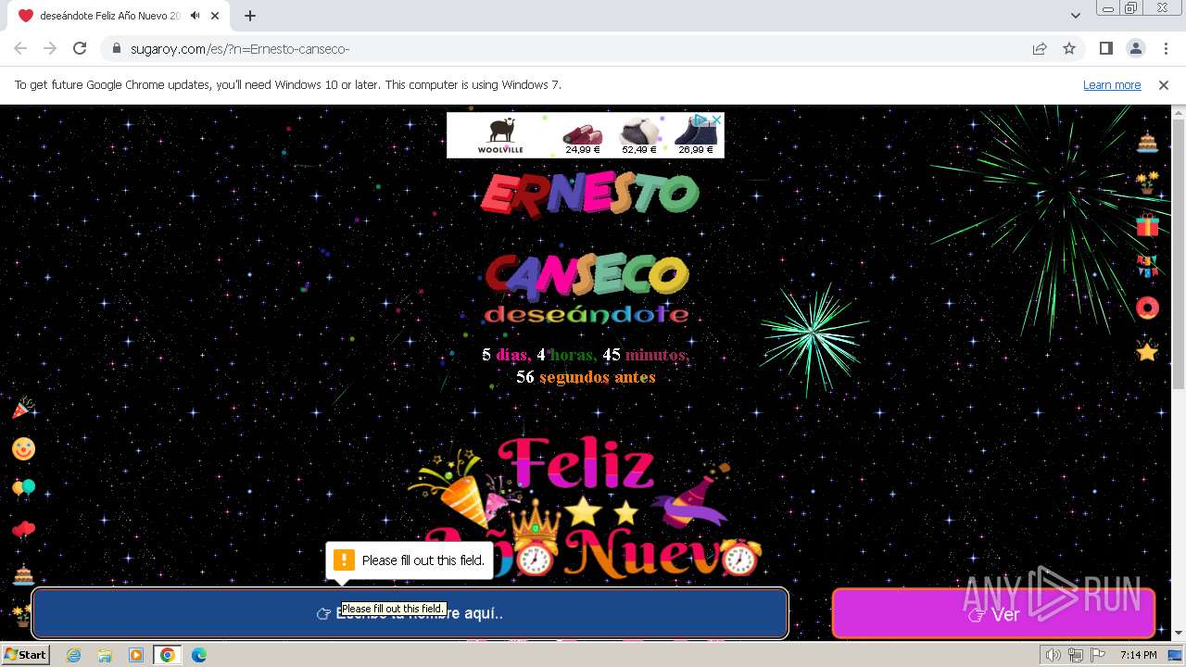Open a new browser tab

(250, 16)
